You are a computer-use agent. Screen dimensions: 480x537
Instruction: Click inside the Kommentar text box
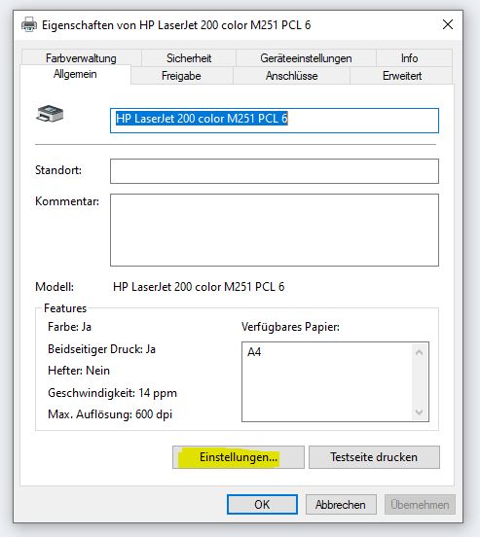pyautogui.click(x=275, y=231)
